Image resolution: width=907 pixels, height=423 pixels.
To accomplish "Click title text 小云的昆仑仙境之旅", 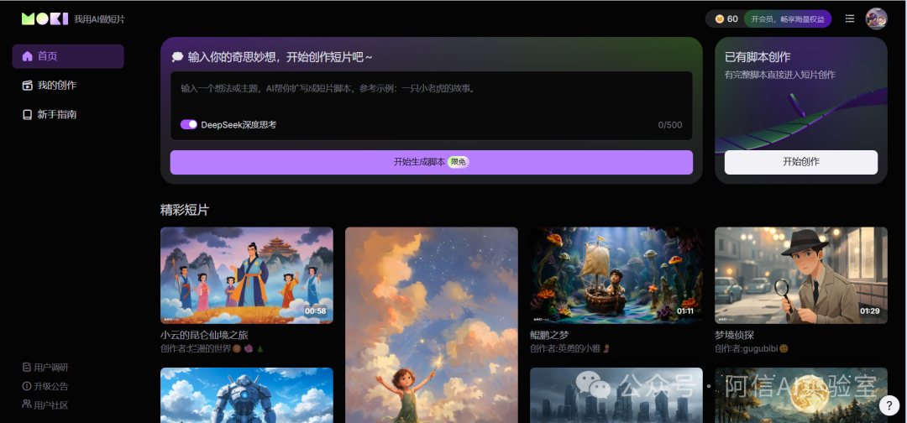I will (204, 335).
